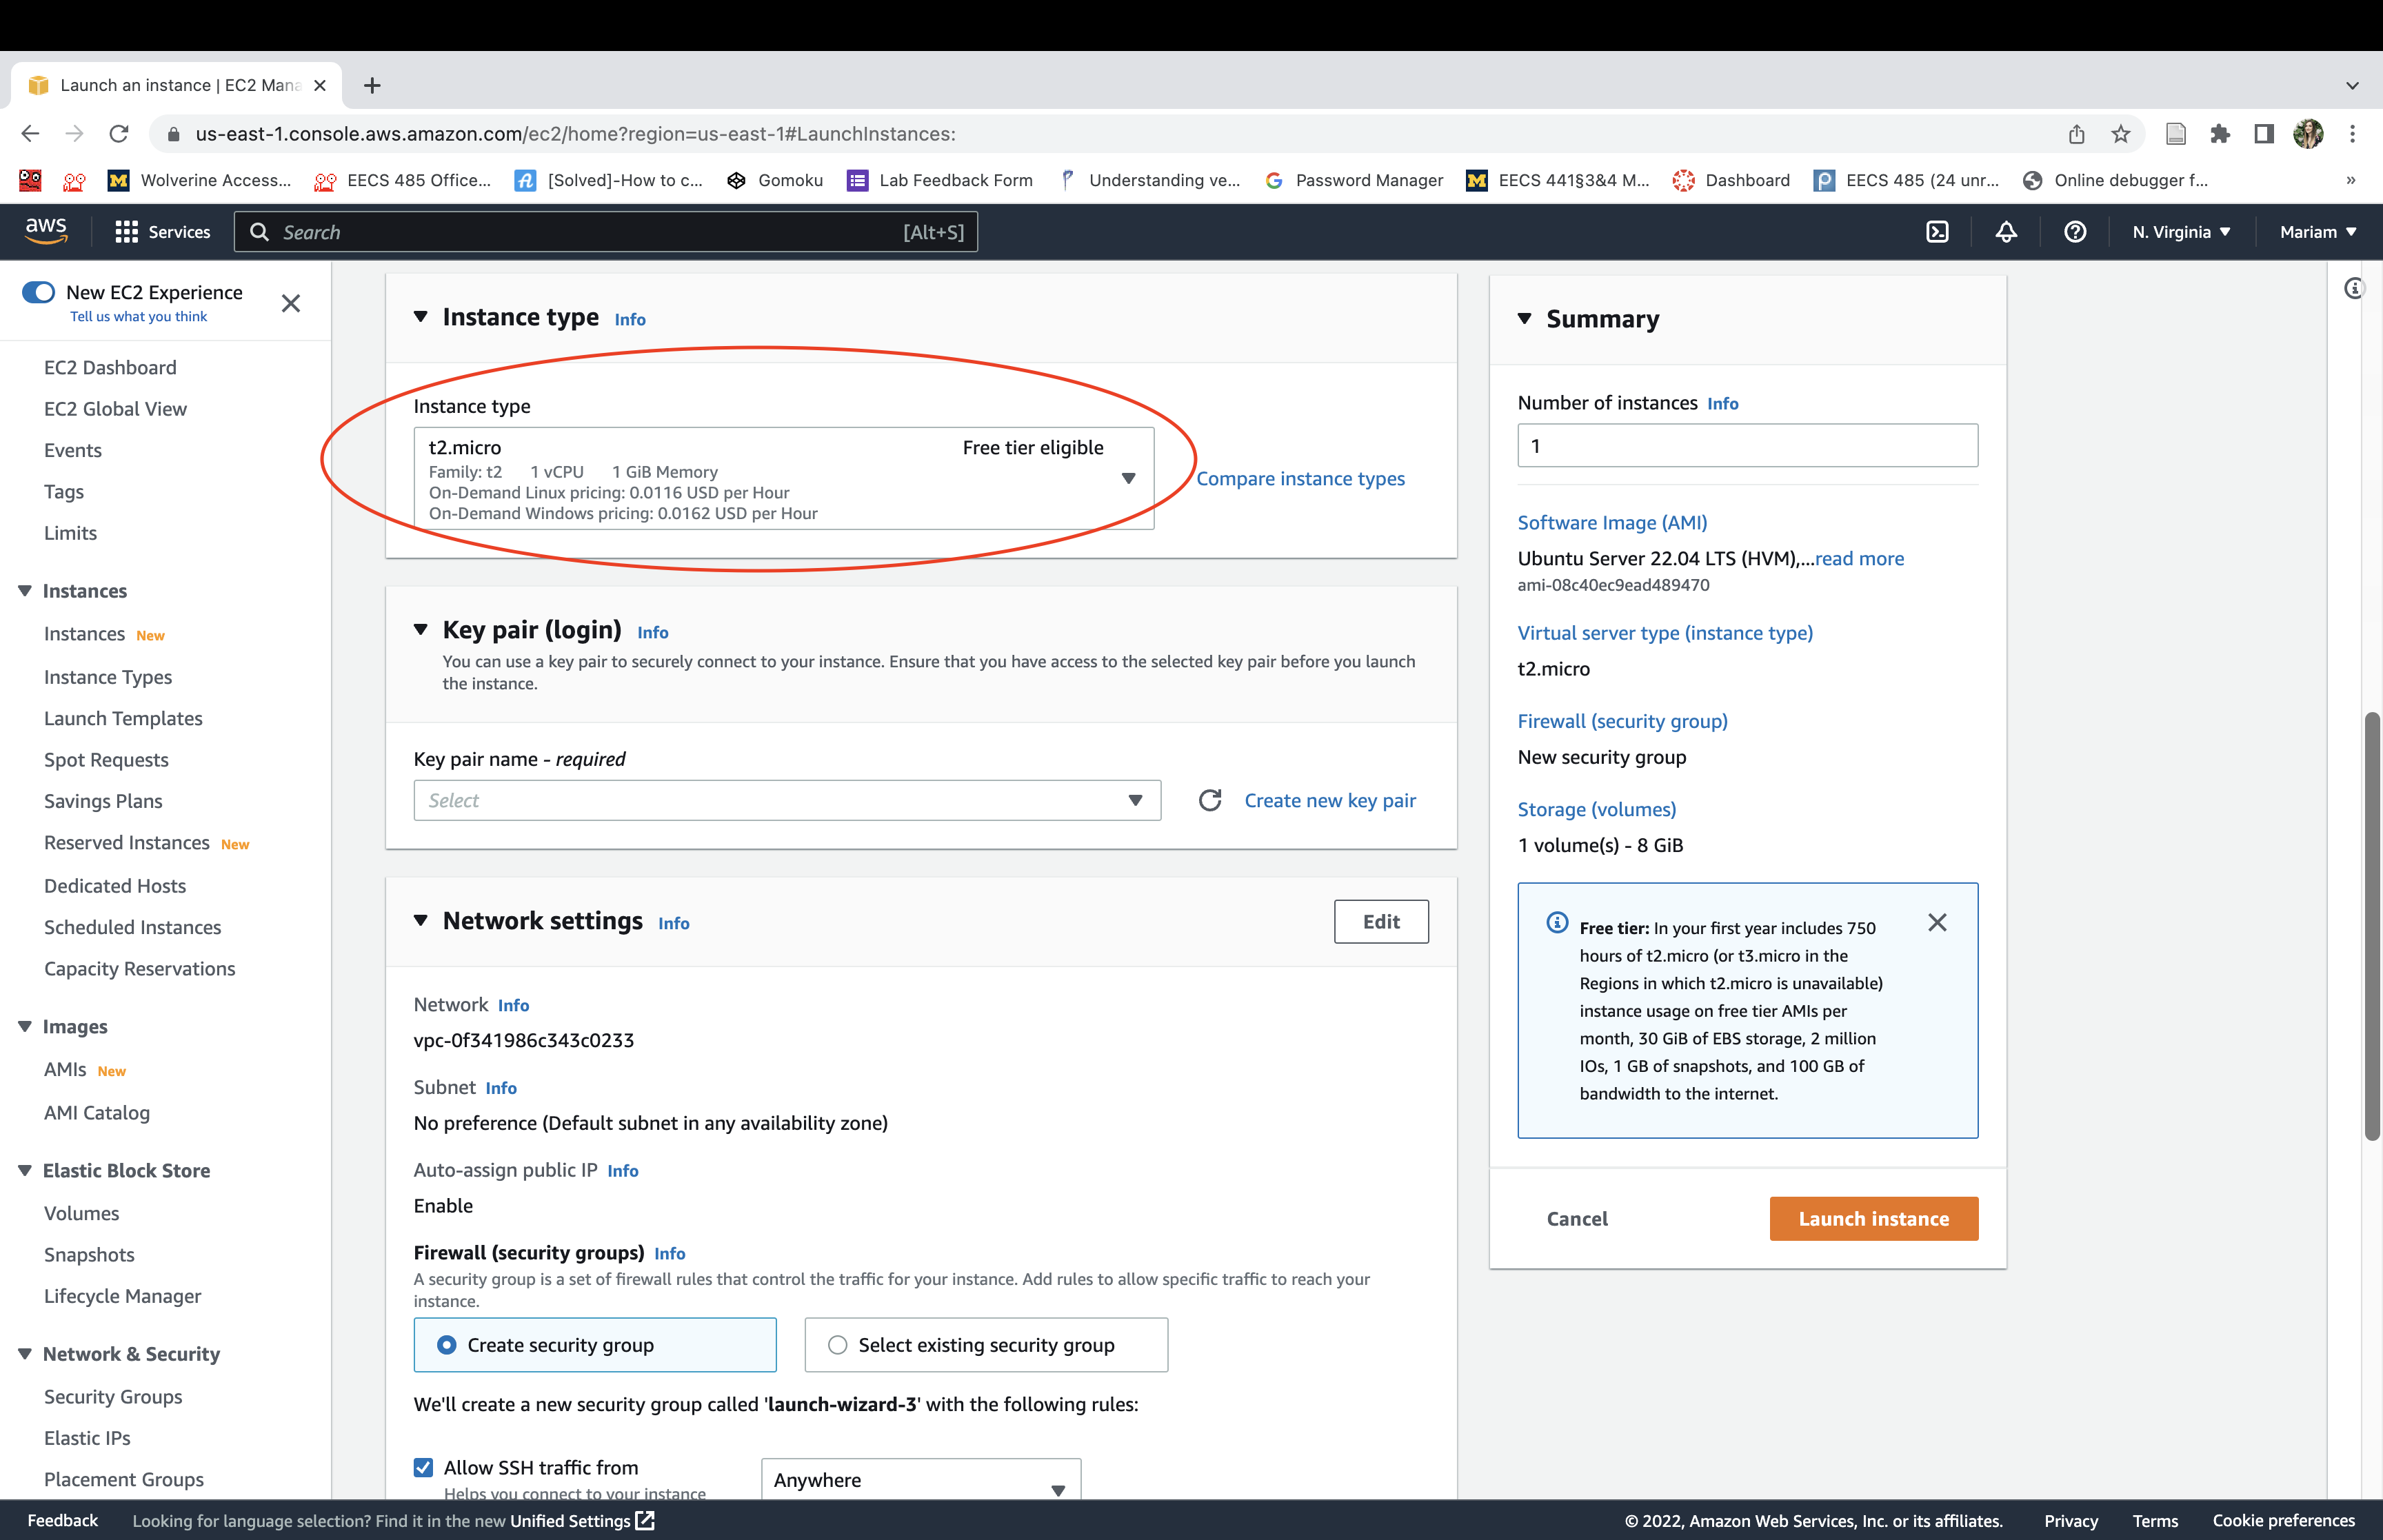The width and height of the screenshot is (2383, 1540).
Task: Open the AWS help question mark icon
Action: coord(2075,232)
